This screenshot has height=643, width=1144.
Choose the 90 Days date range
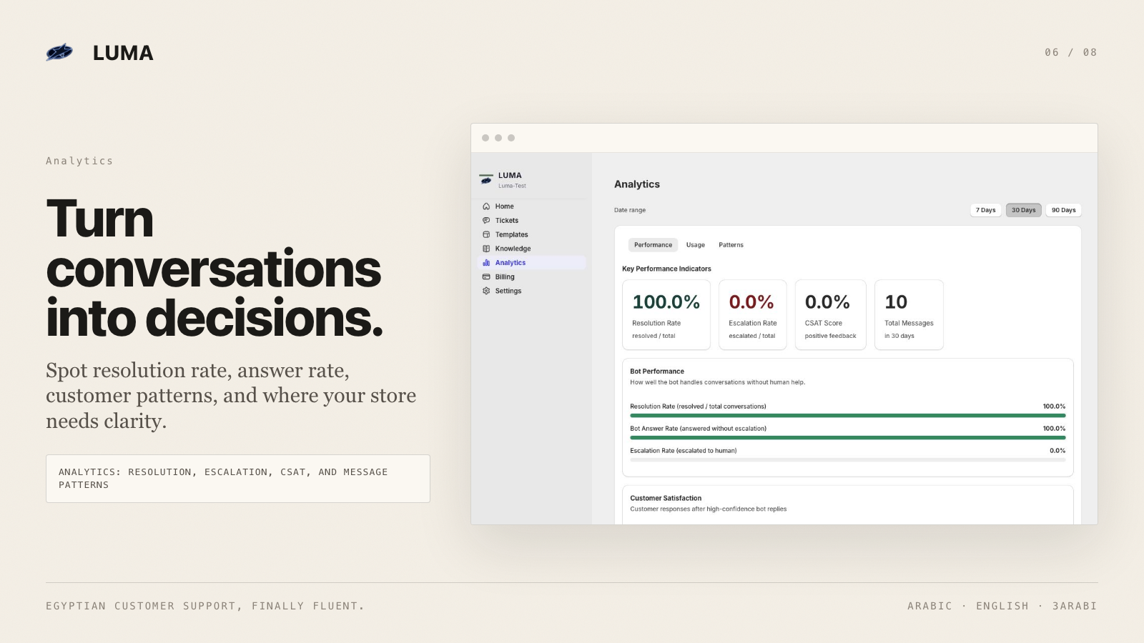pos(1063,210)
